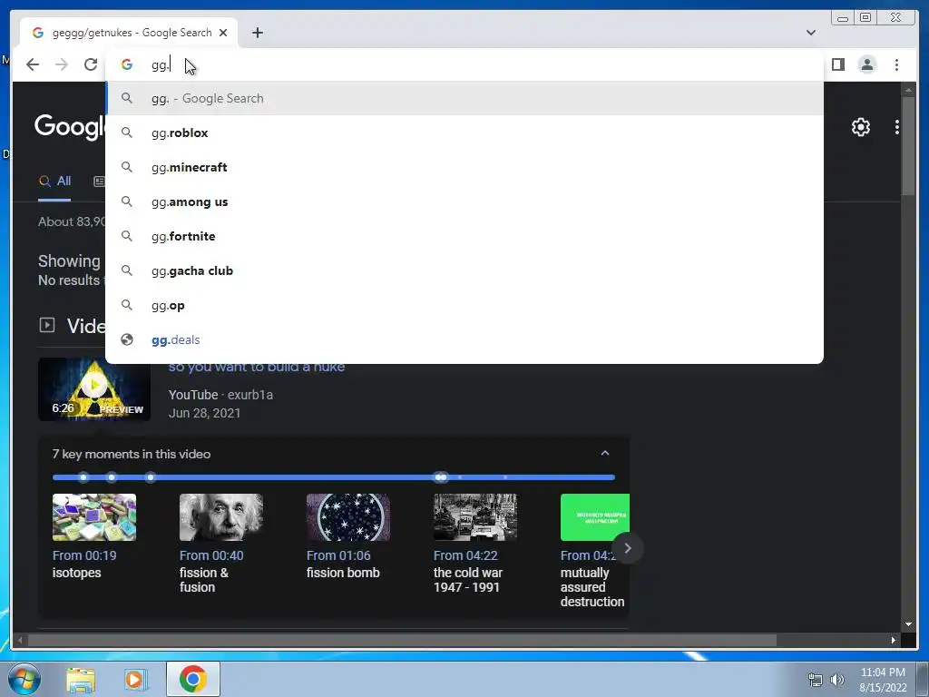Open the network icon in the system tray

click(816, 680)
